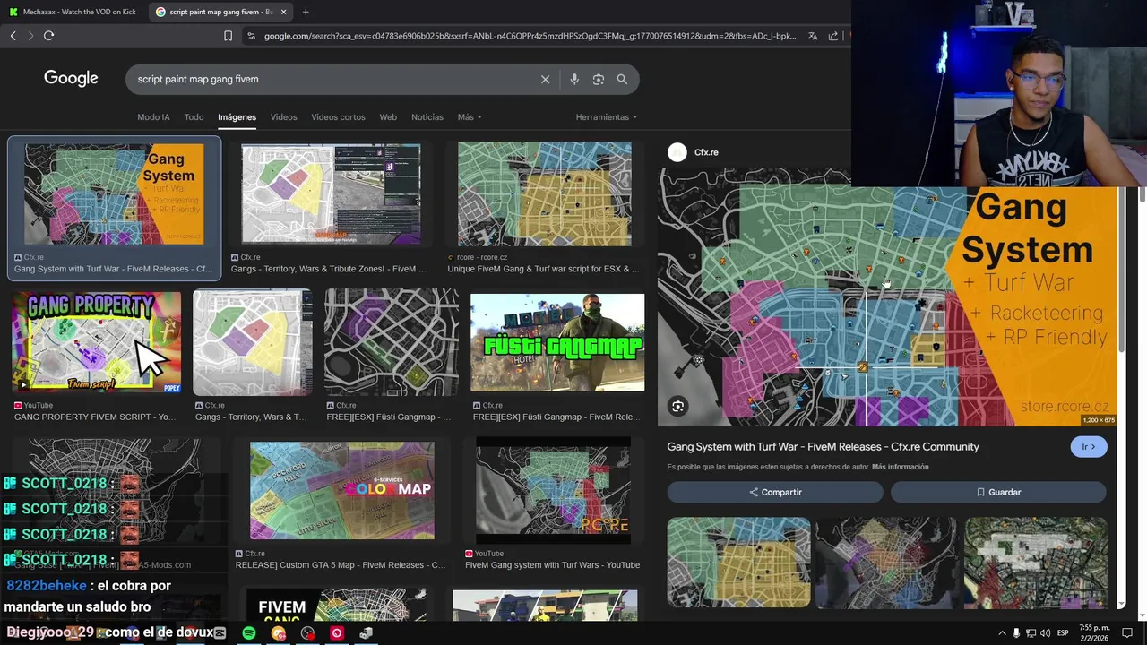Click the translate page icon in the address bar
This screenshot has width=1147, height=645.
813,36
